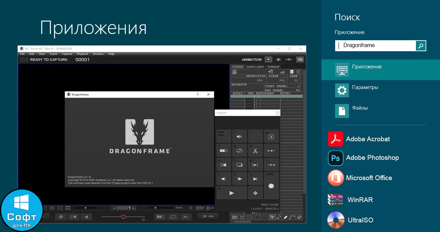The height and width of the screenshot is (232, 440).
Task: Select the curve tool in the bottom-right toolbar
Action: (293, 217)
